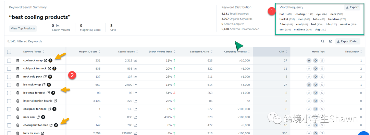Export the Word Frequency list

[352, 7]
